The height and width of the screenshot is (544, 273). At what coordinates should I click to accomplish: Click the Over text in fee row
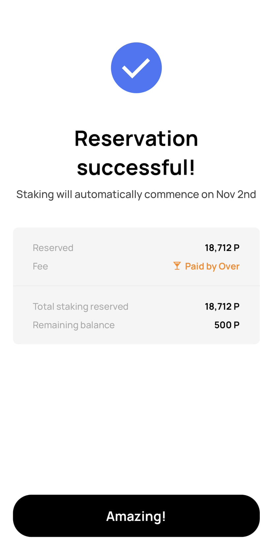point(229,266)
